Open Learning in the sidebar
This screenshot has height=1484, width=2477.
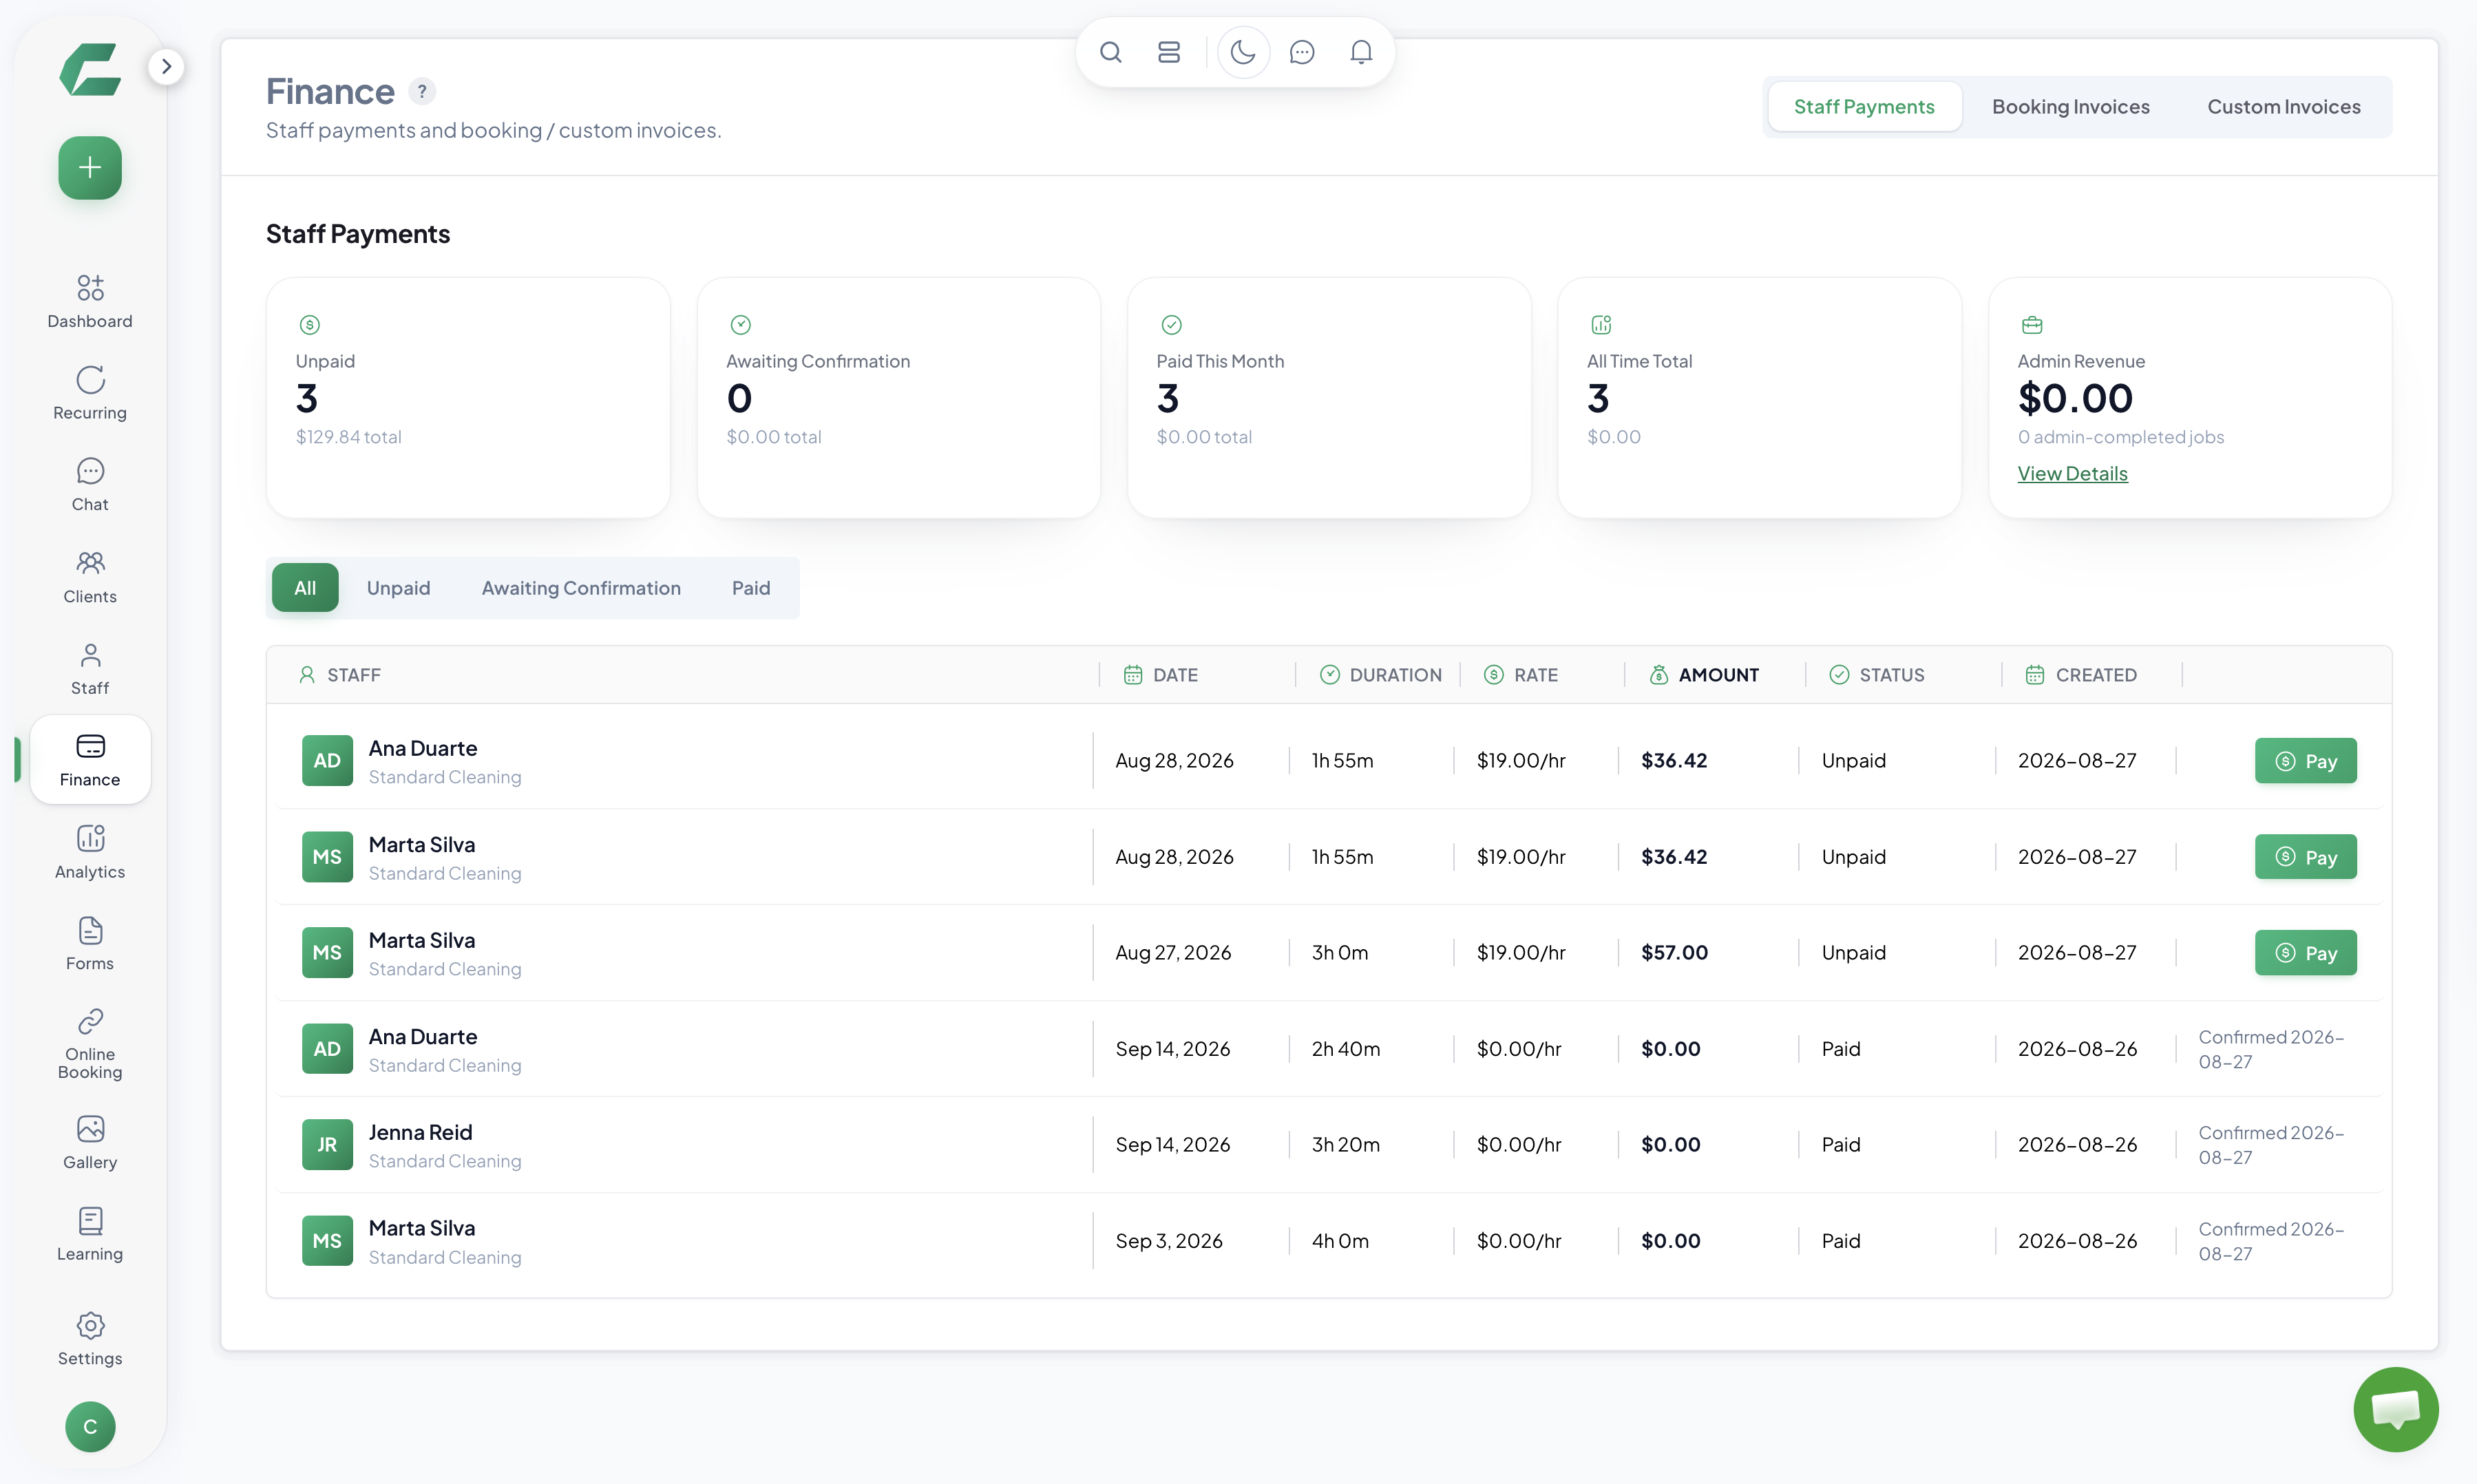90,1235
